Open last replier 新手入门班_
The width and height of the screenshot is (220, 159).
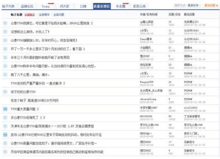point(191,134)
